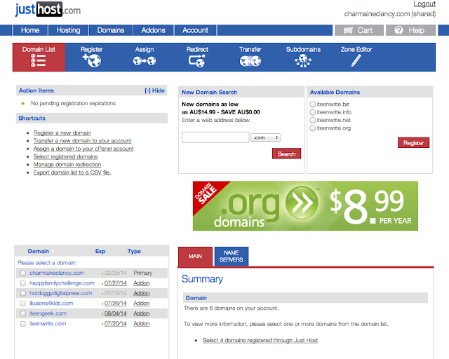Tick the happyfamilychallenge.com checkbox
The image size is (449, 359).
coord(23,283)
